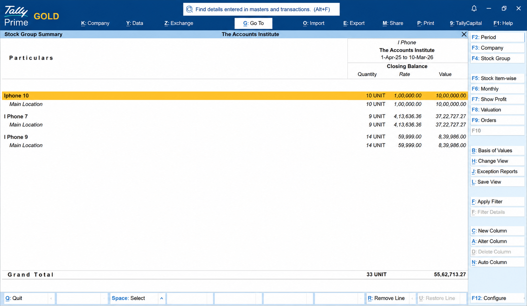The width and height of the screenshot is (527, 306).
Task: Show F6: Monthly breakdown
Action: 497,89
